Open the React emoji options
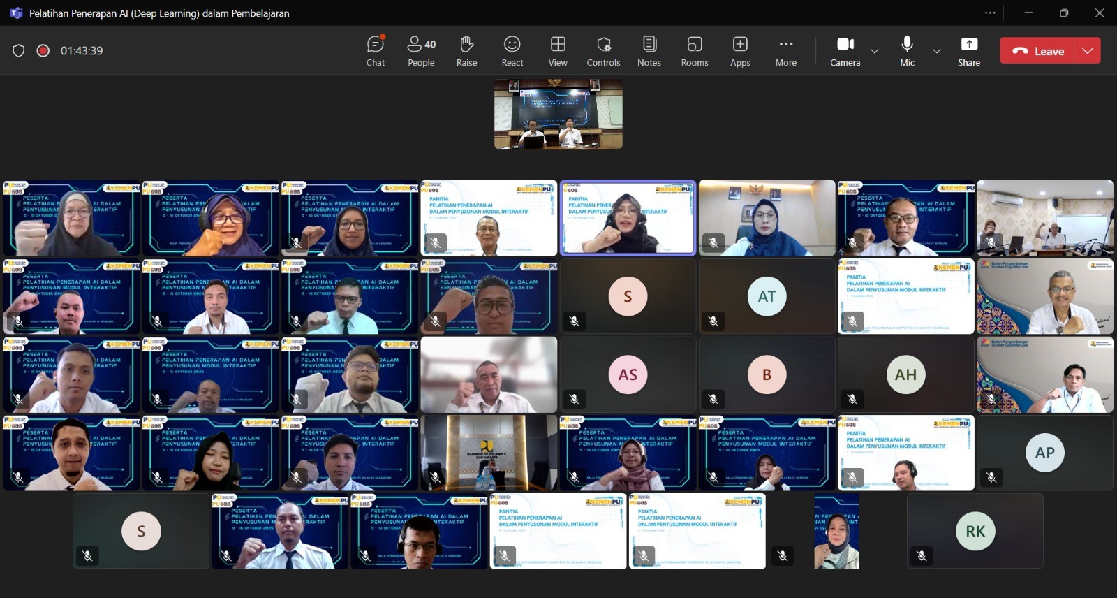The width and height of the screenshot is (1117, 598). tap(512, 51)
